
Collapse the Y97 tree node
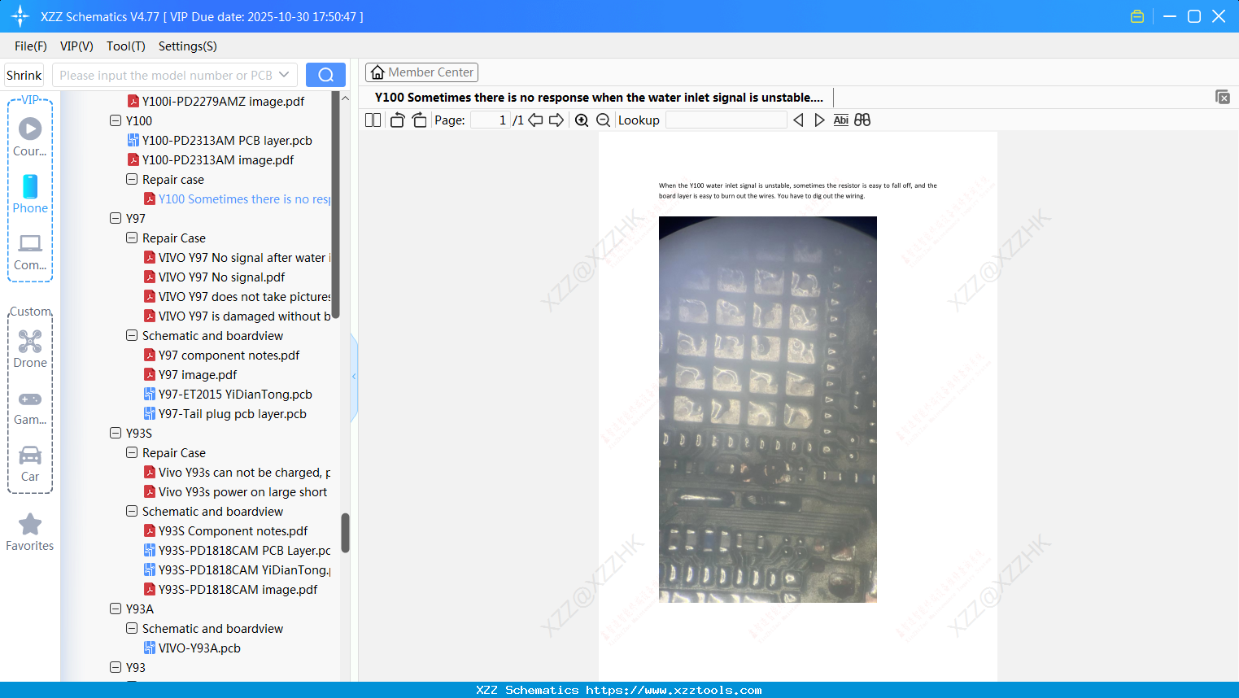[115, 218]
